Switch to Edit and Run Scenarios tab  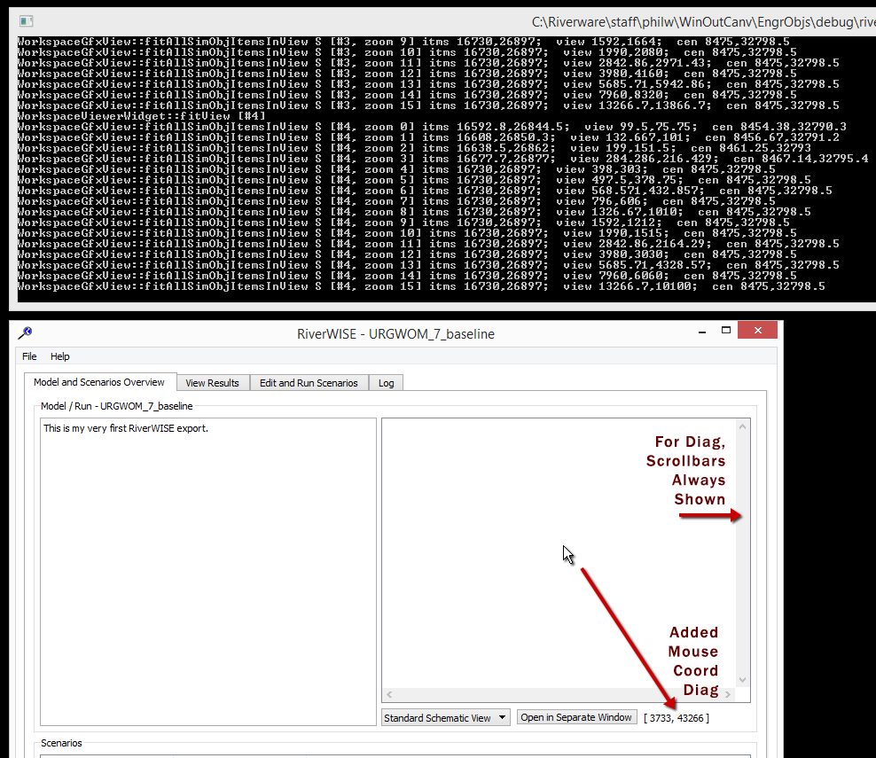coord(309,383)
